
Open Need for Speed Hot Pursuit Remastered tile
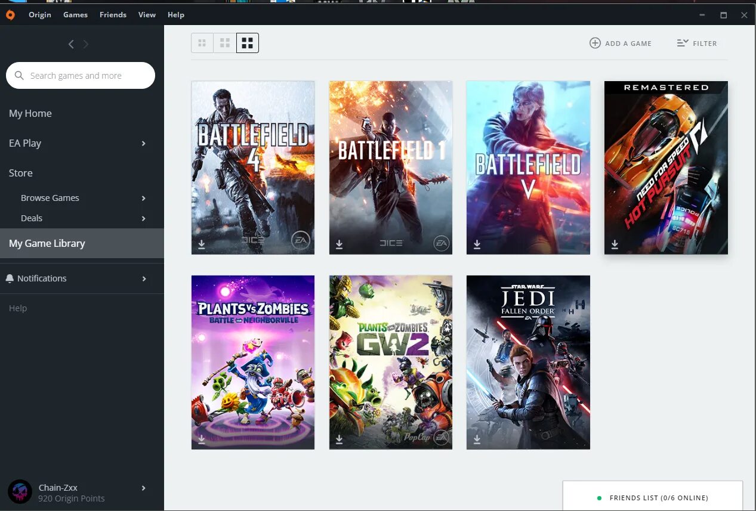point(666,168)
